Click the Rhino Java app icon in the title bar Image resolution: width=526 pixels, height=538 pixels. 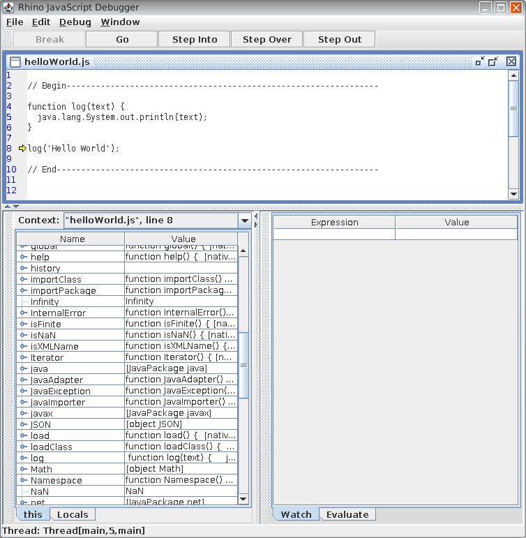[8, 7]
